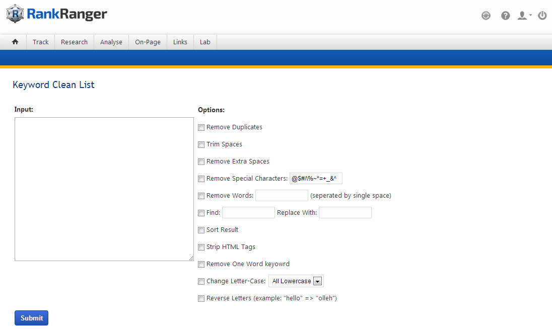Click the special characters text field
Screen dimensions: 552x329
316,179
